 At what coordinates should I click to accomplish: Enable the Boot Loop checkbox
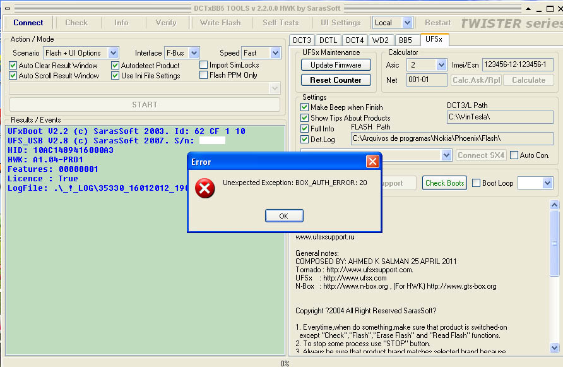(x=476, y=183)
